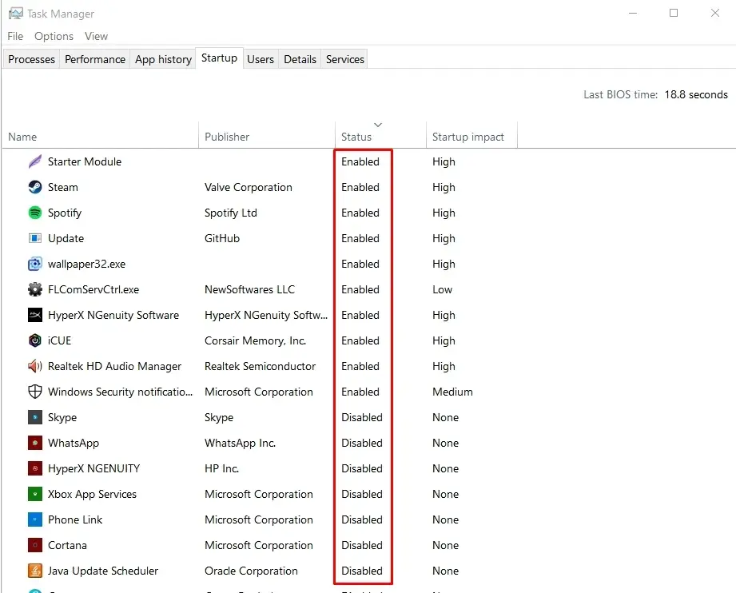Image resolution: width=736 pixels, height=593 pixels.
Task: Click the Skype row icon
Action: (34, 417)
